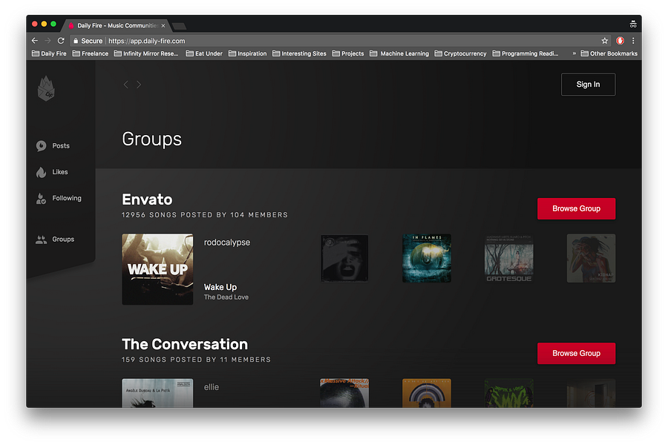Click the Groups people icon
668x445 pixels.
pyautogui.click(x=42, y=240)
